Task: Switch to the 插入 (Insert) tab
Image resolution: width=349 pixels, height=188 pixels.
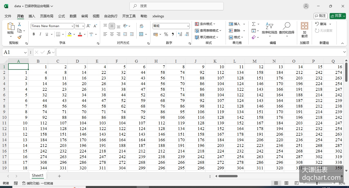Action: coord(32,16)
